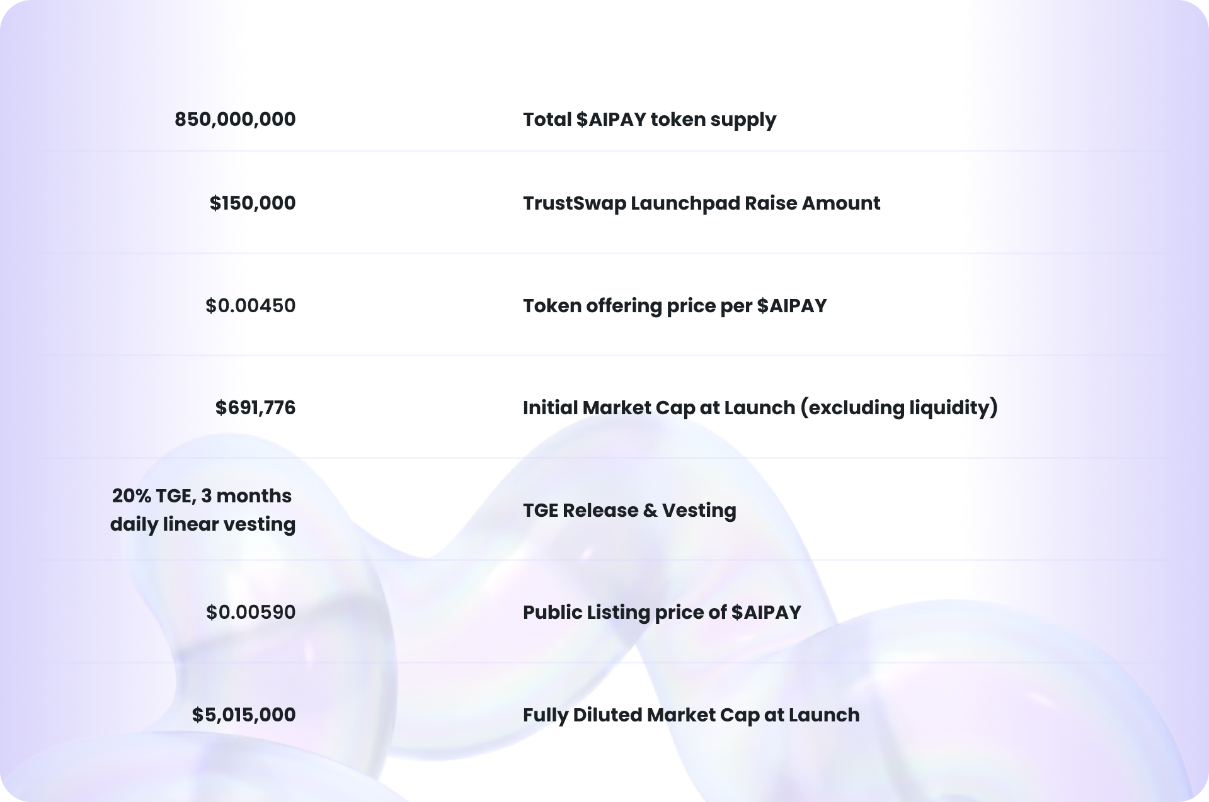The image size is (1209, 802).
Task: Click the $0.00590 listing price
Action: (x=251, y=613)
